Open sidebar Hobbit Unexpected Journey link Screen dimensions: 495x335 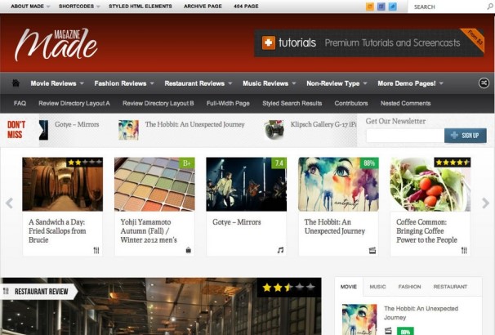pyautogui.click(x=421, y=313)
